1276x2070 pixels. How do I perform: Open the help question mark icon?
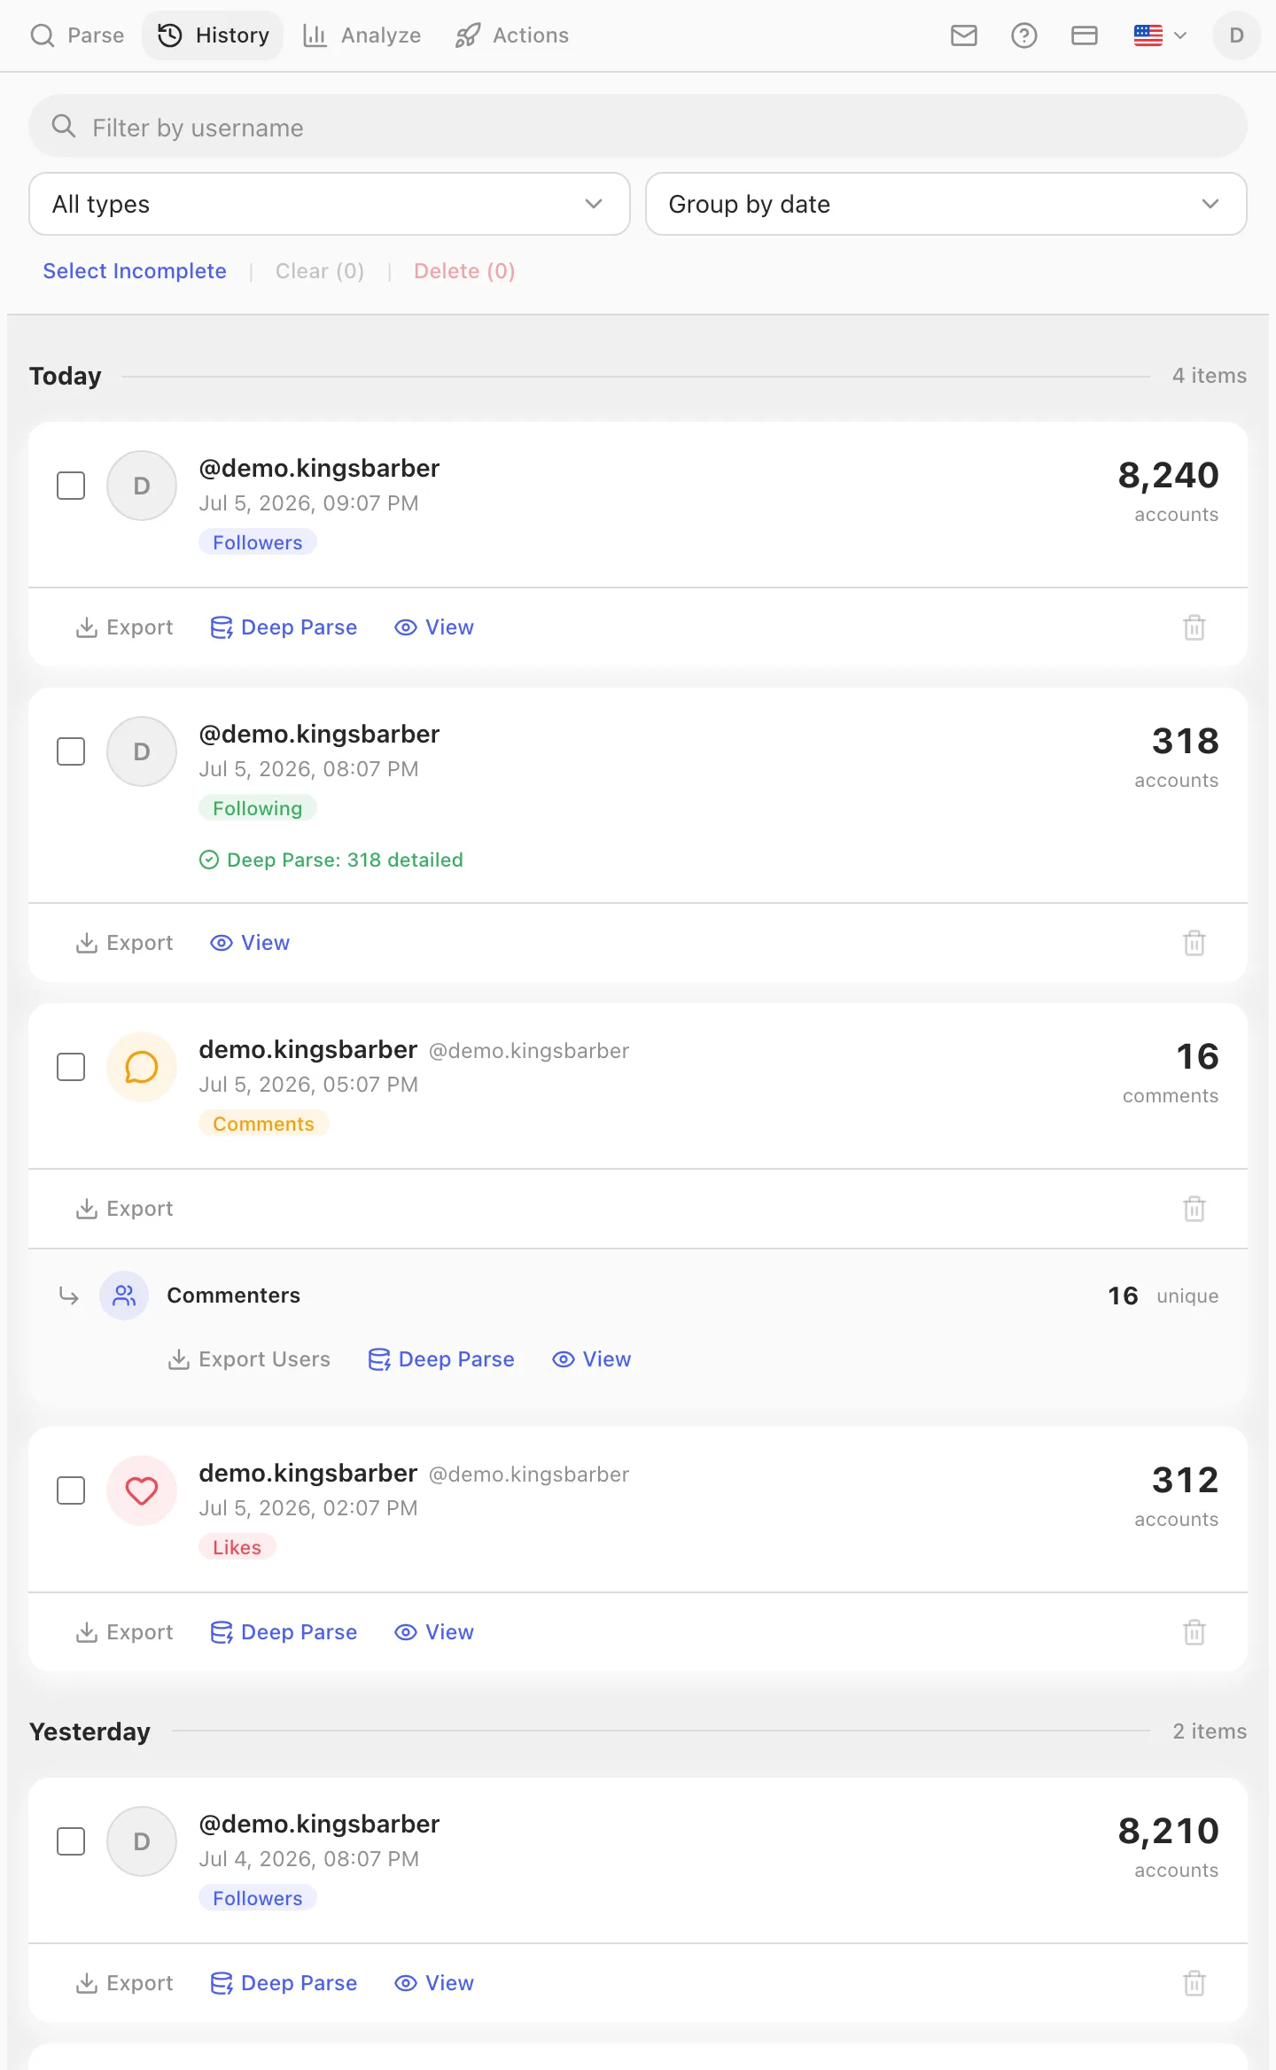coord(1024,35)
